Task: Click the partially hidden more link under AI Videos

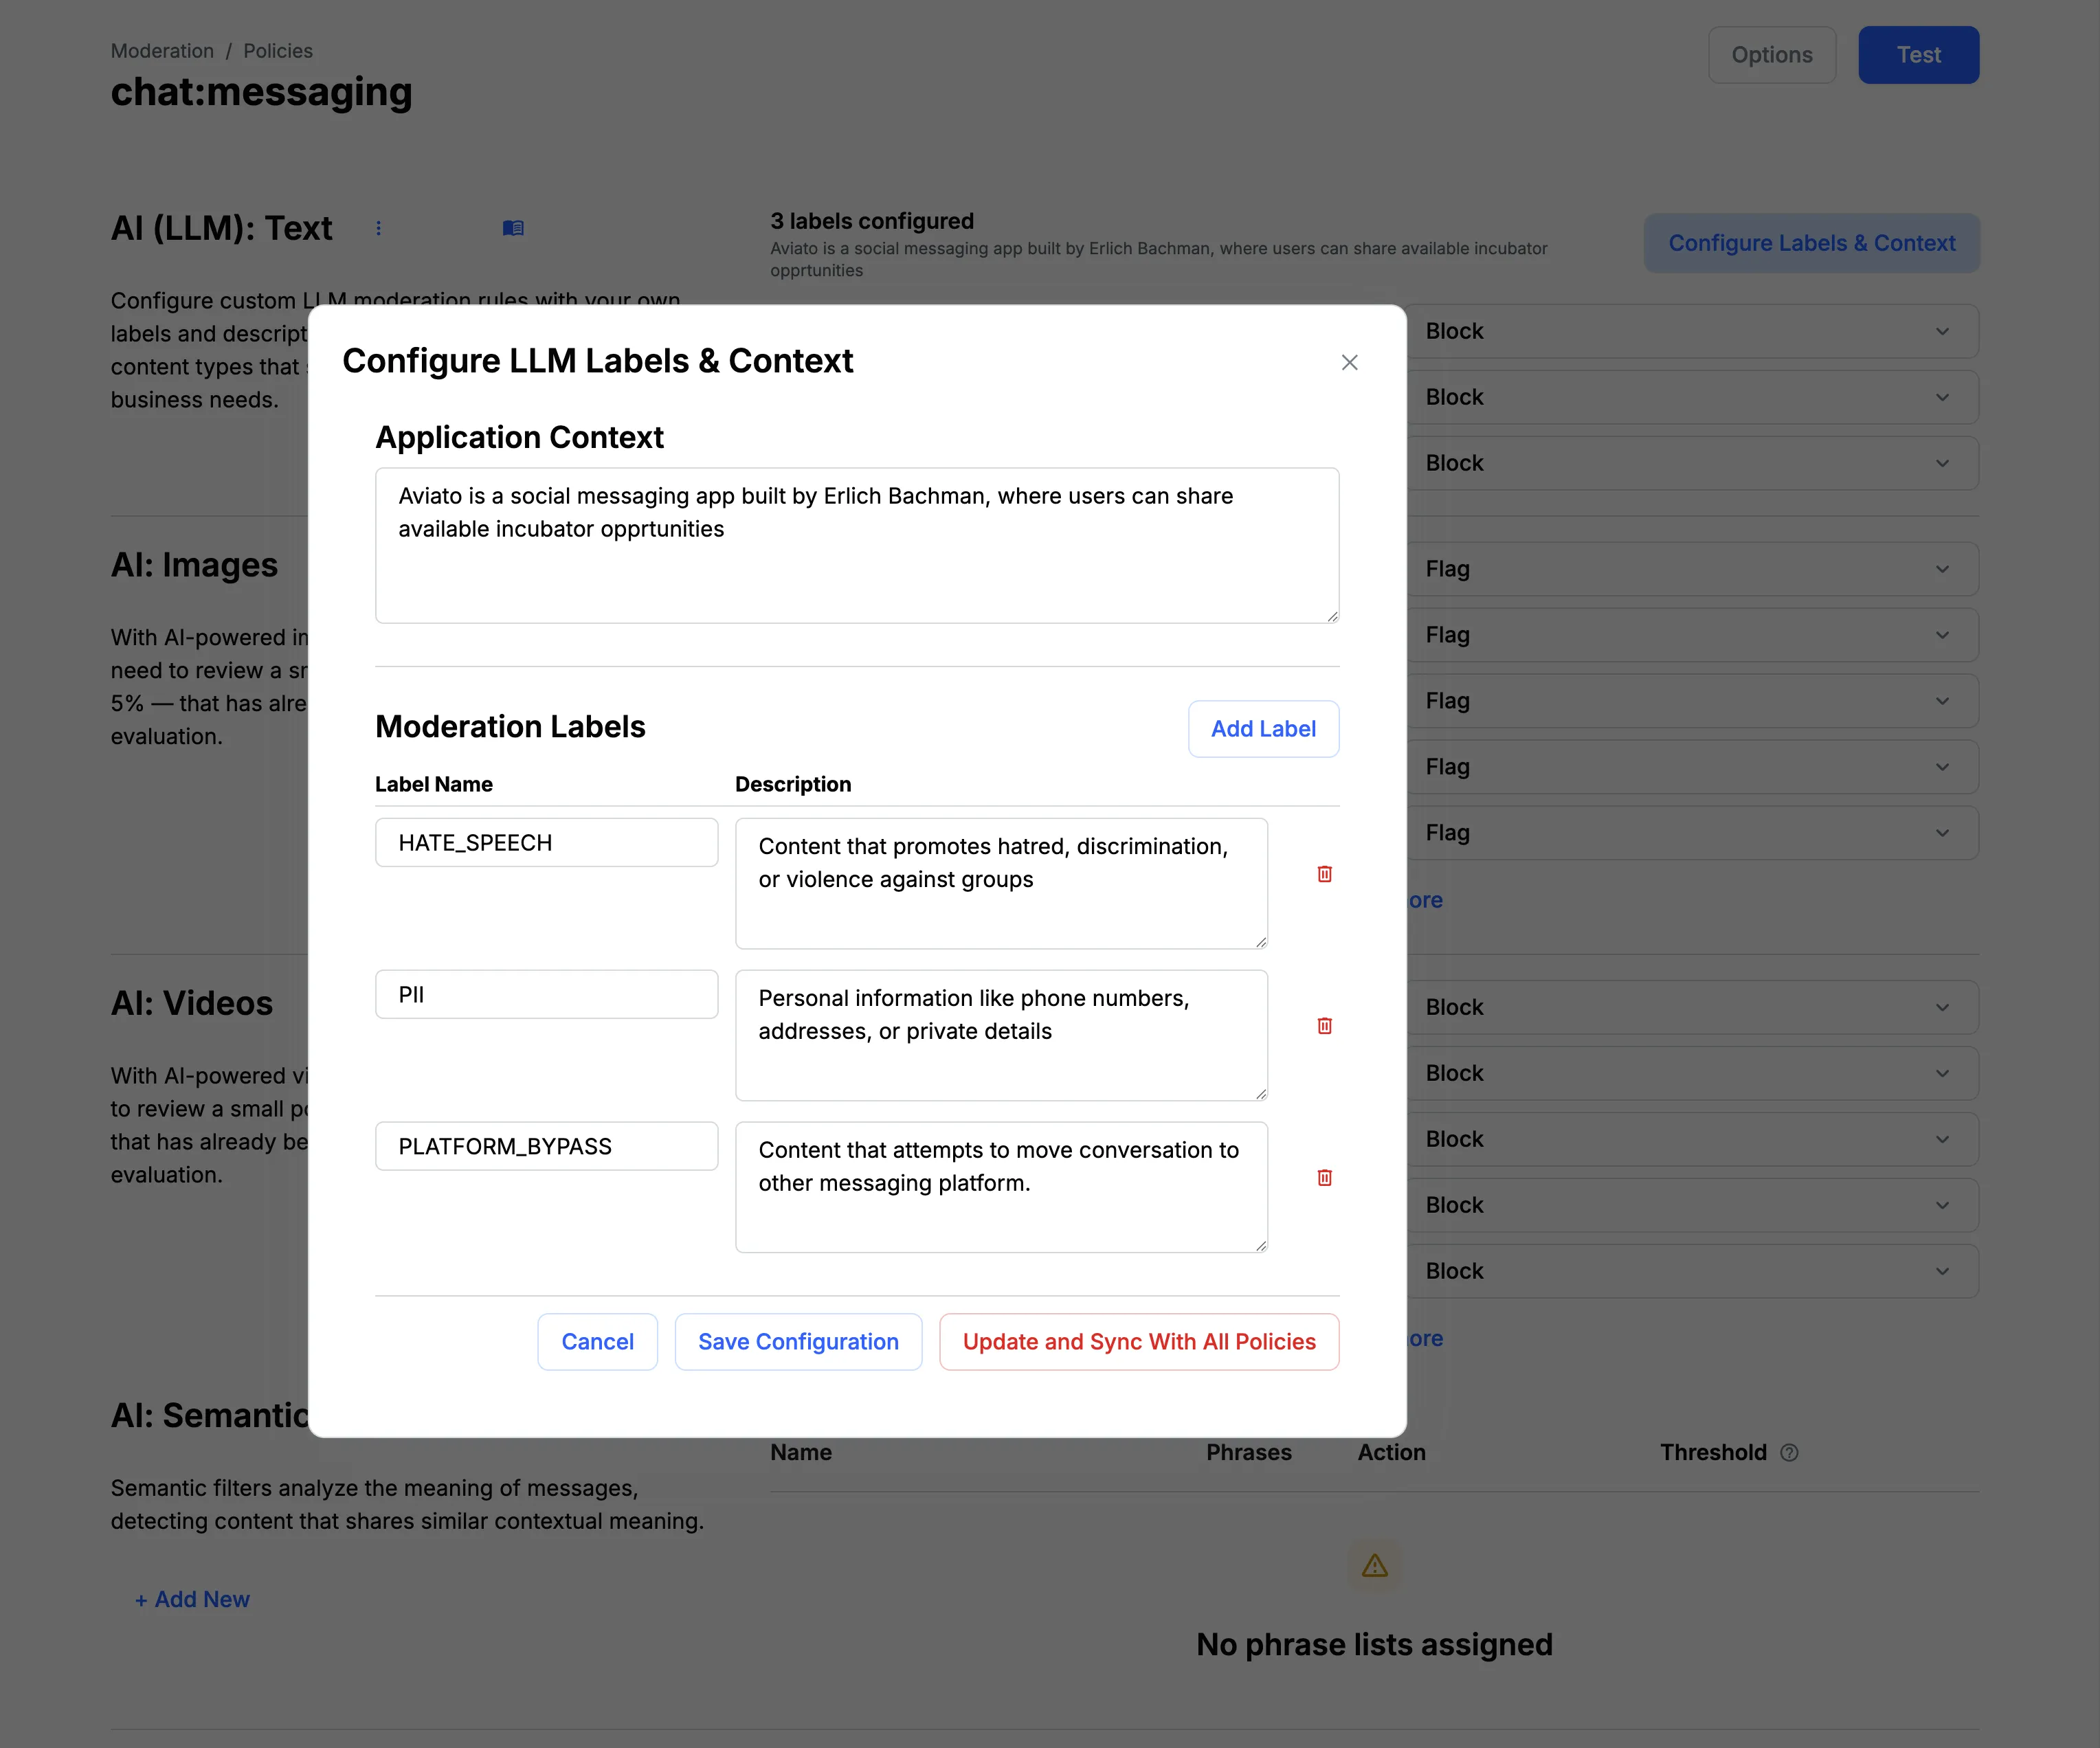Action: click(1425, 1338)
